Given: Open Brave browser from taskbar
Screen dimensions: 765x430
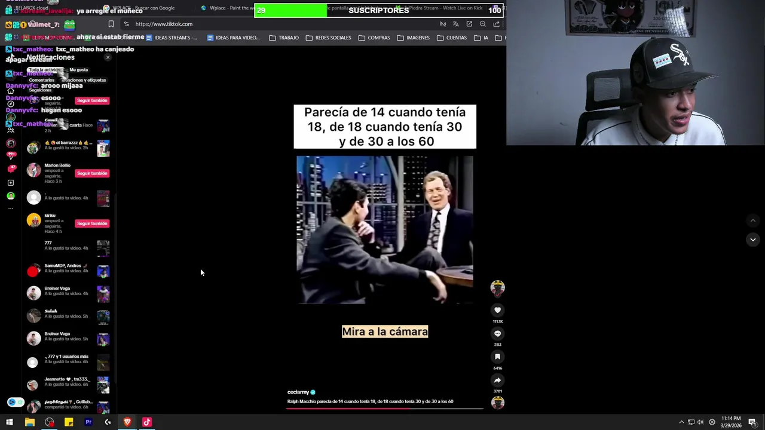Looking at the screenshot, I should tap(127, 422).
